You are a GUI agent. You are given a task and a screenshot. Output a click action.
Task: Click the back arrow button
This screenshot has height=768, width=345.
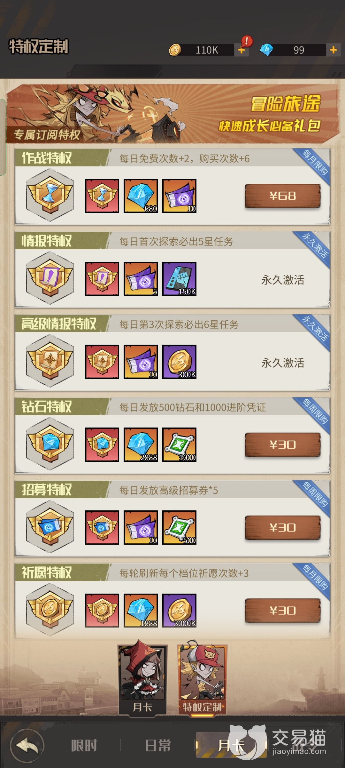point(27,746)
